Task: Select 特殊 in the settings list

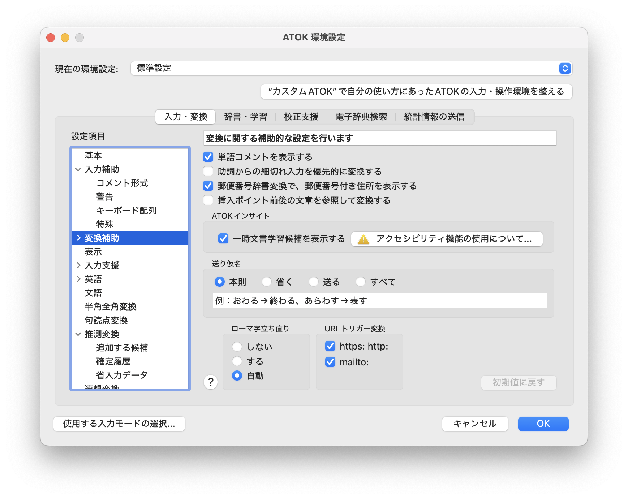Action: [x=130, y=224]
